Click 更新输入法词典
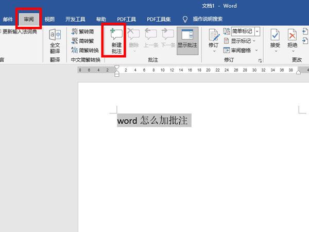 tap(19, 31)
